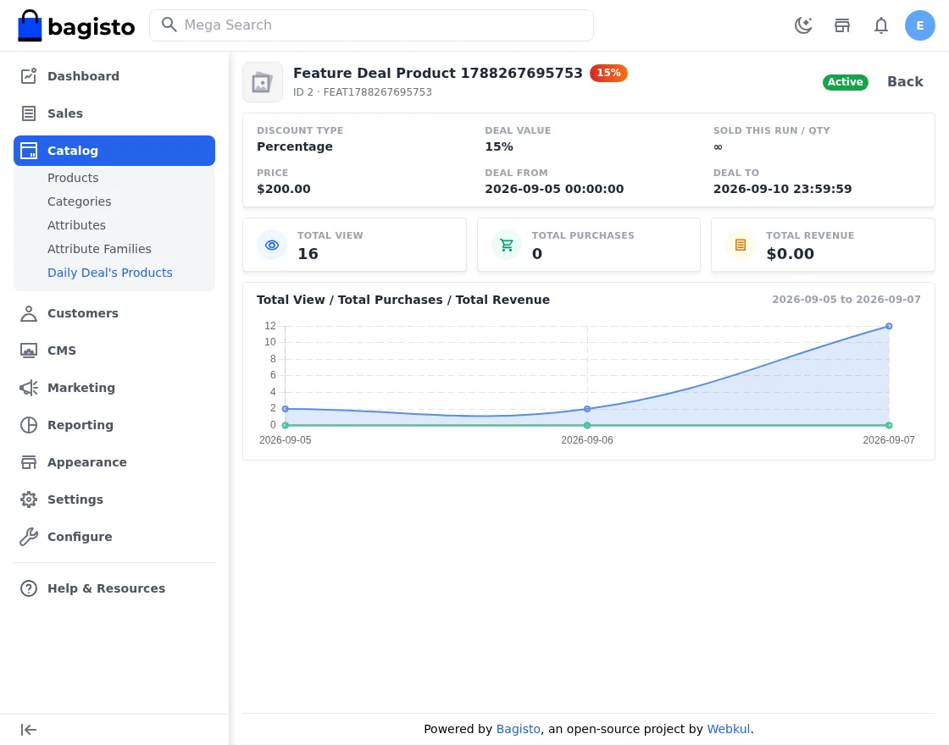This screenshot has width=949, height=745.
Task: Toggle dark mode with the moon icon
Action: (x=803, y=25)
